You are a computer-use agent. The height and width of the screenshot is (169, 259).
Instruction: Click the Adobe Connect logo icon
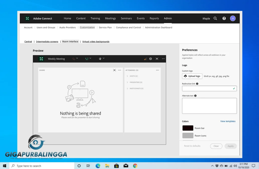[27, 18]
